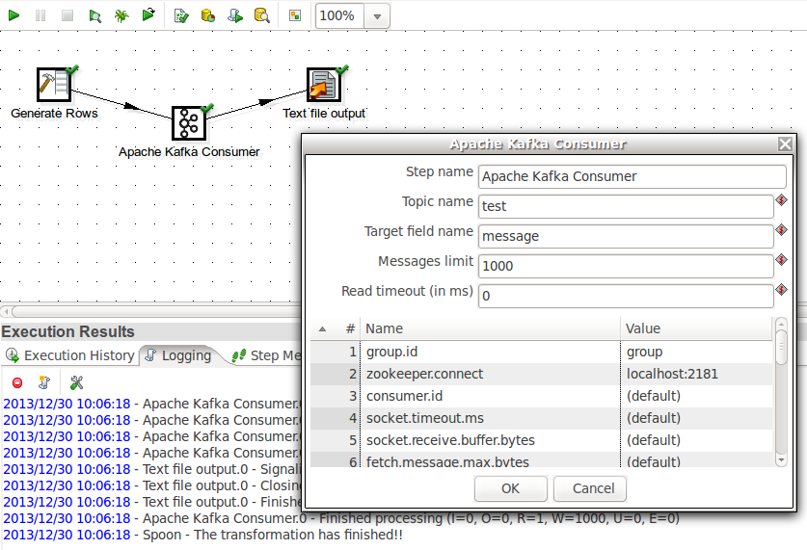This screenshot has height=550, width=807.
Task: Verify the transformation with the checklist icon
Action: (181, 15)
